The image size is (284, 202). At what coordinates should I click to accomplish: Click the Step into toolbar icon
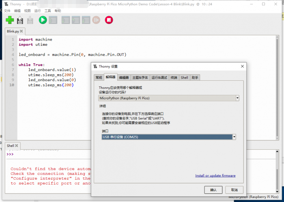(76, 20)
